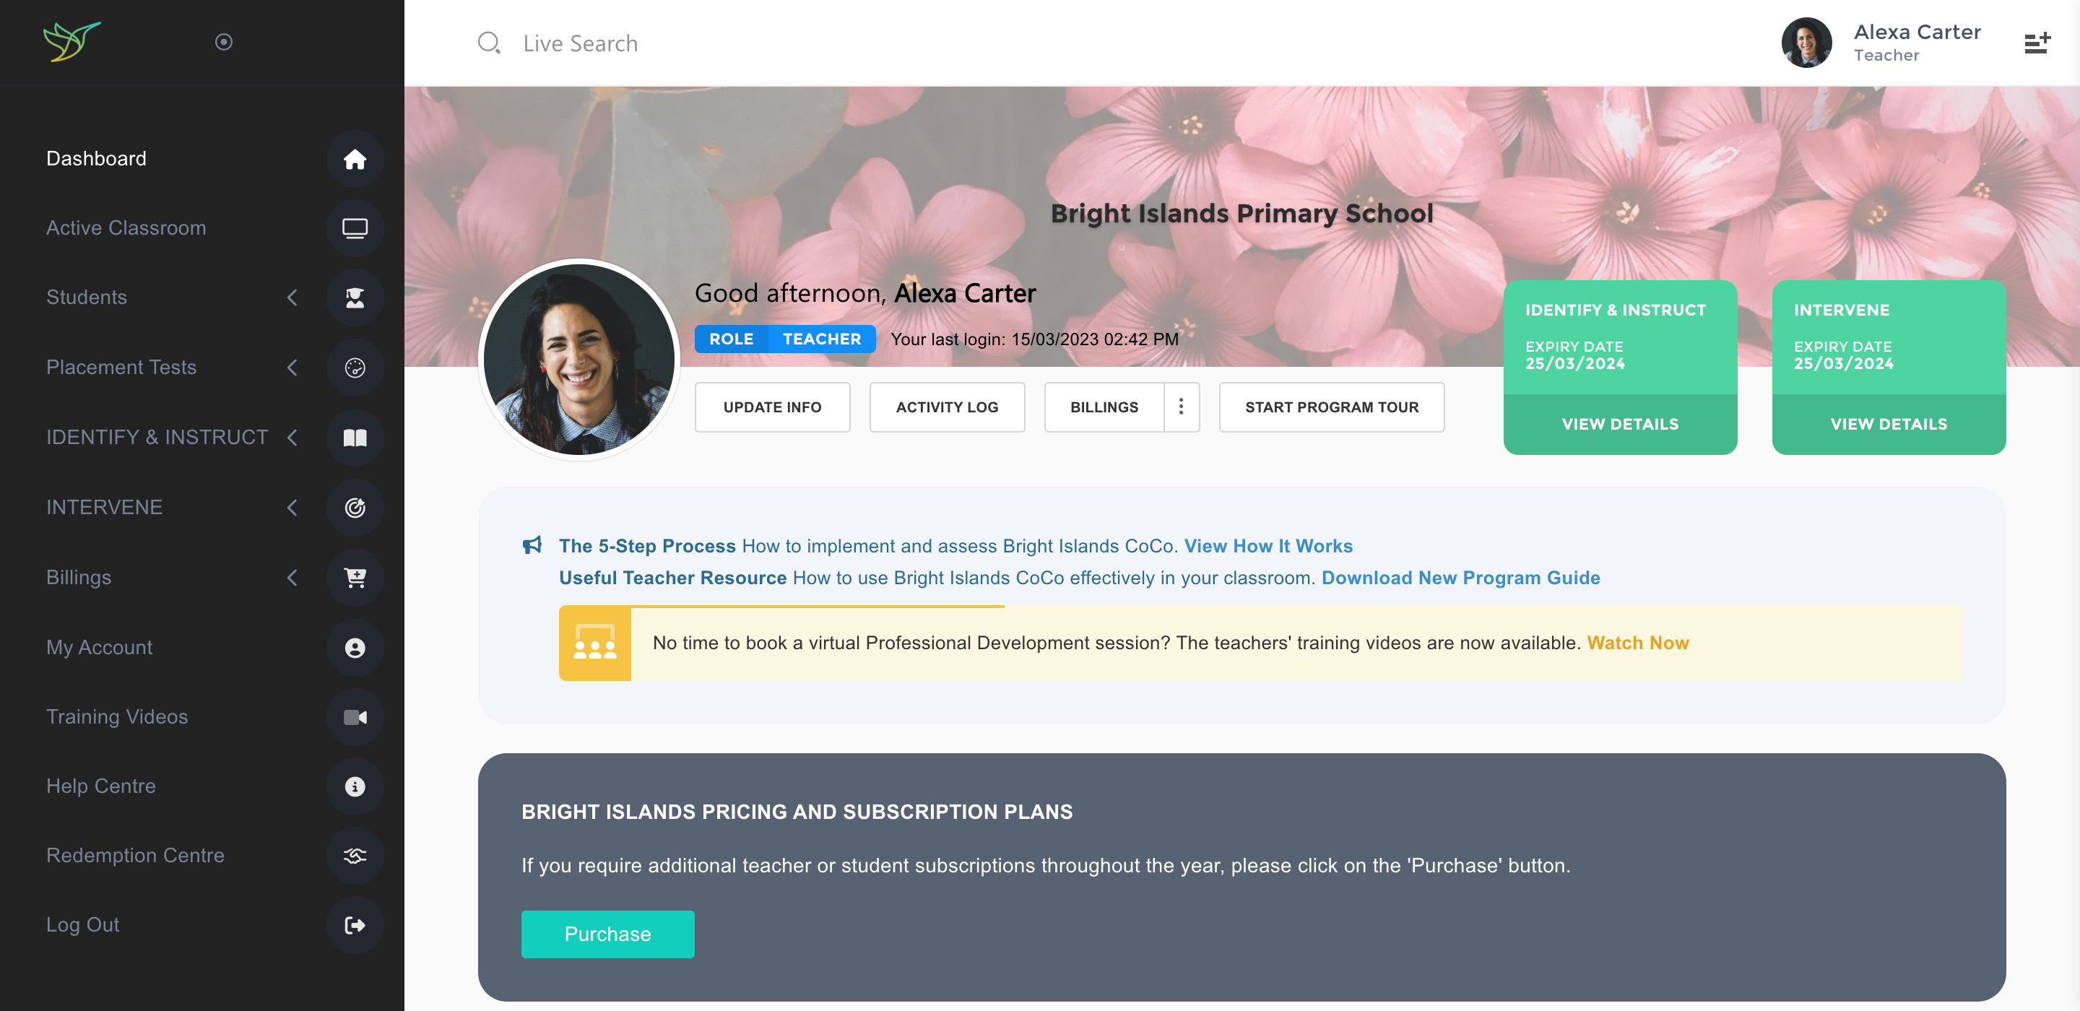
Task: Open Billings sidebar menu item
Action: (x=78, y=578)
